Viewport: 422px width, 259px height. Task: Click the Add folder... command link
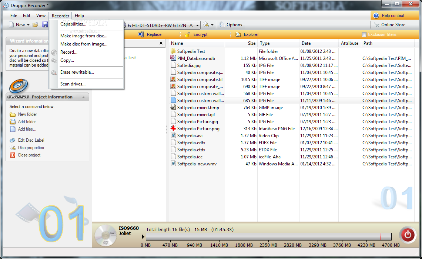pos(29,122)
